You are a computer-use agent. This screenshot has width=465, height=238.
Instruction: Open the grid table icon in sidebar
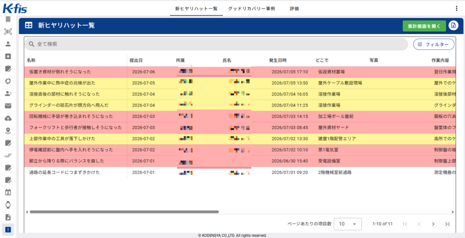point(8,19)
